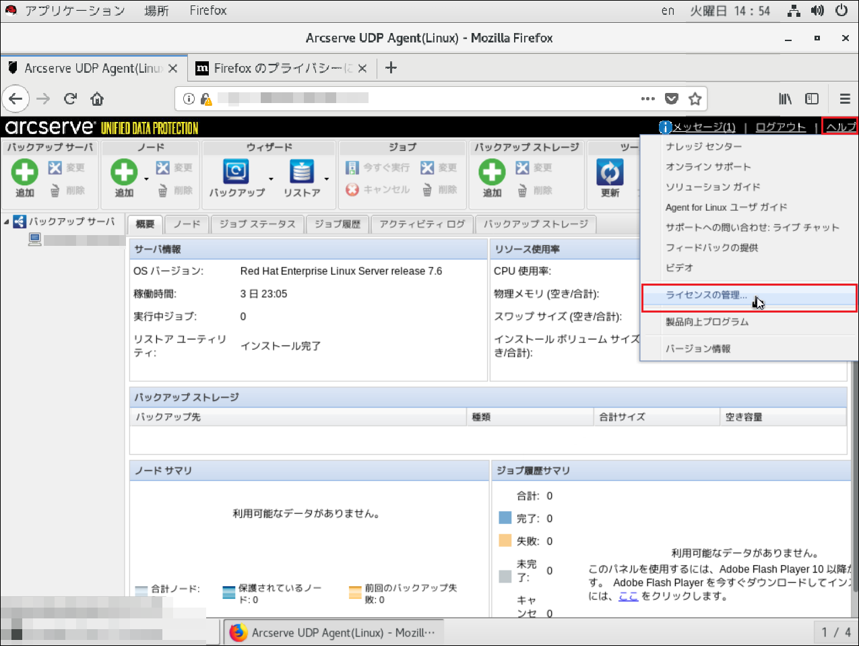Open the ヘルプ menu link
859x646 pixels.
[841, 127]
